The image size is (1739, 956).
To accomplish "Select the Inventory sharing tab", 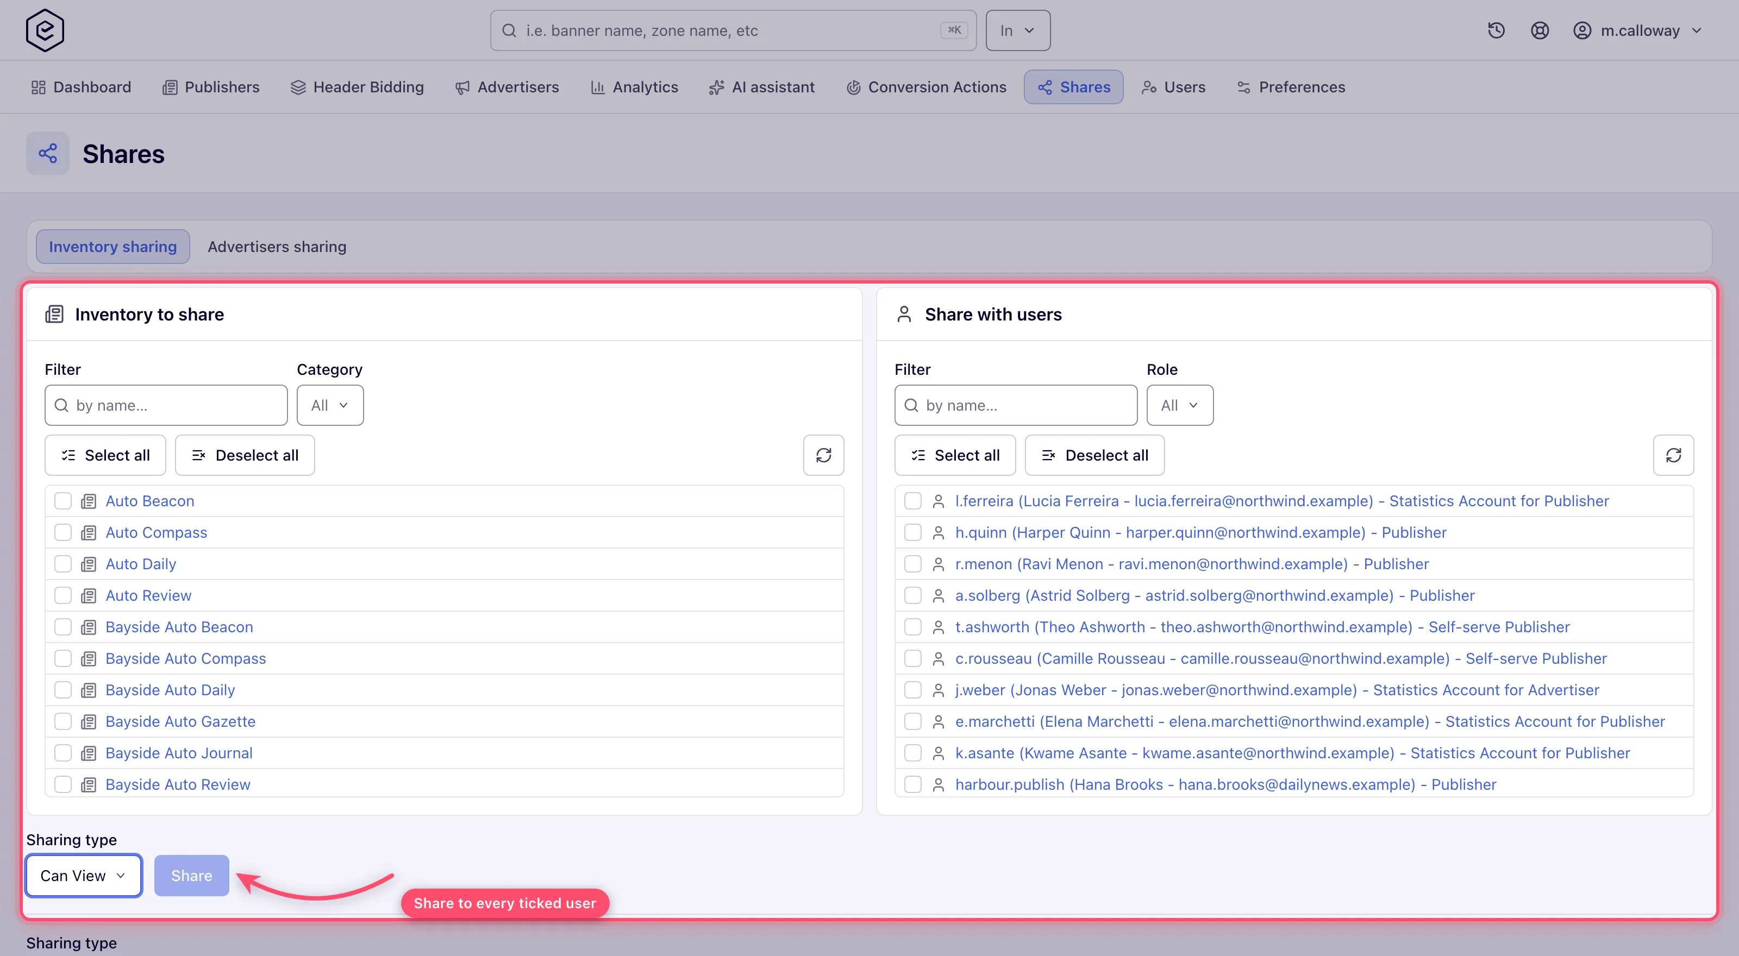I will click(x=112, y=247).
